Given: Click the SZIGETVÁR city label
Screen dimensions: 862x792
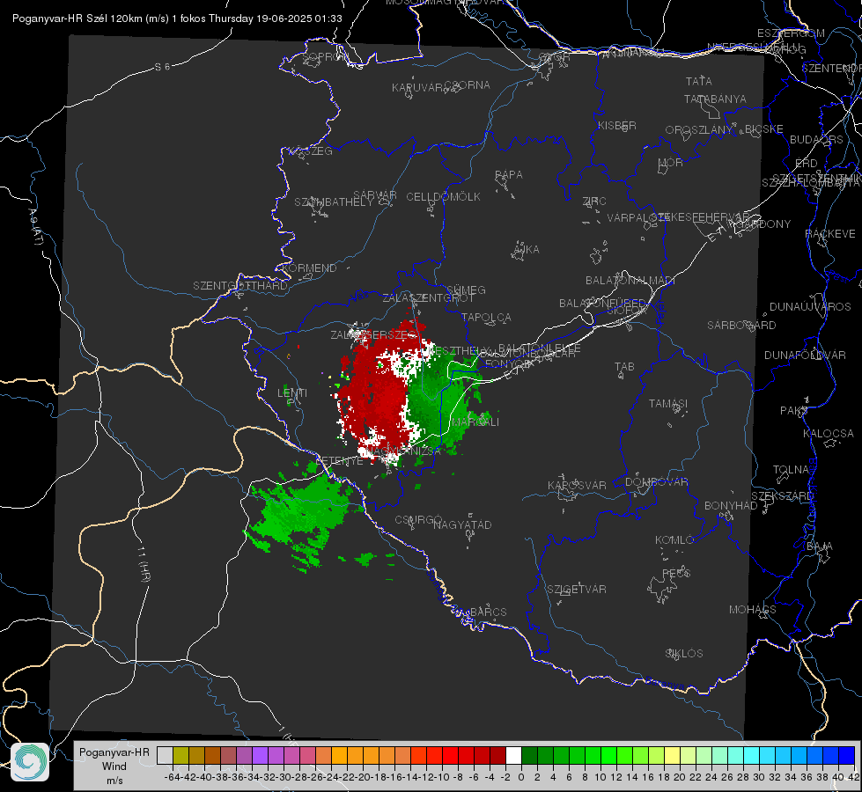Looking at the screenshot, I should pos(577,590).
